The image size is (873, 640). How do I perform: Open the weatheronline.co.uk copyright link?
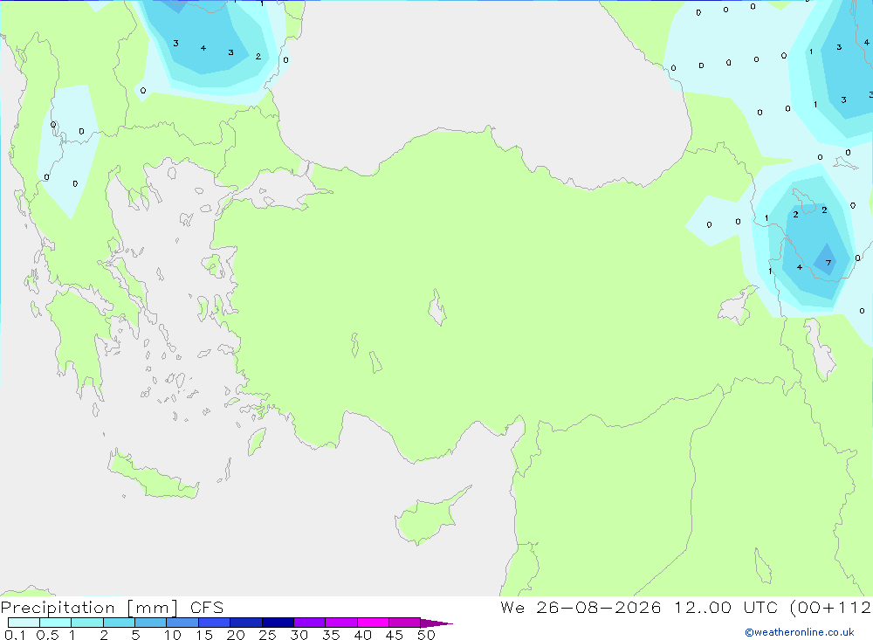point(800,632)
